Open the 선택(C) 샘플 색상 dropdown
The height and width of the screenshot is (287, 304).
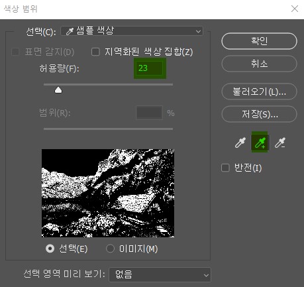coord(132,31)
